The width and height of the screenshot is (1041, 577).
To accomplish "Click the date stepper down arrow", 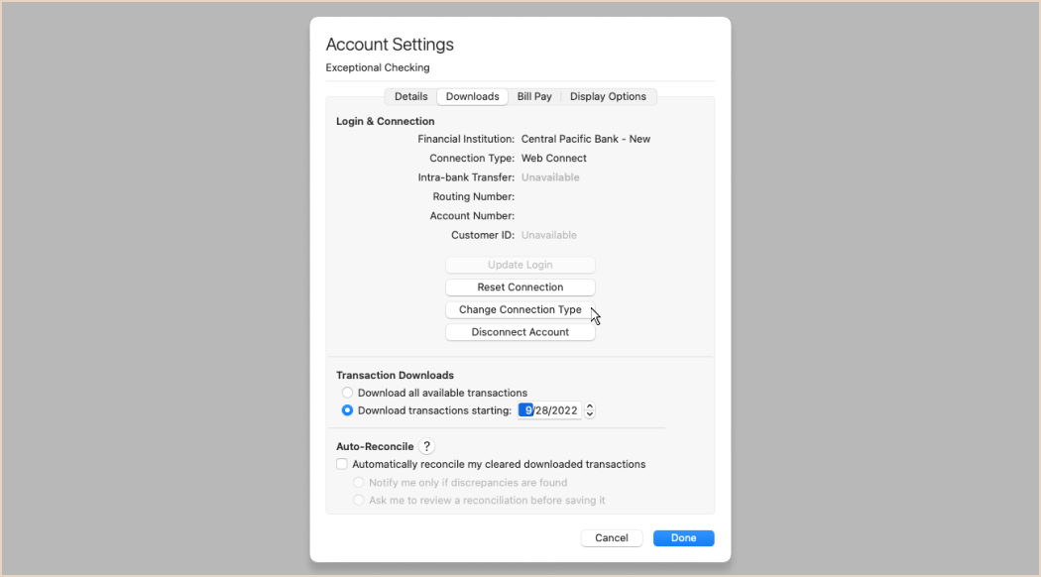I will tap(590, 414).
